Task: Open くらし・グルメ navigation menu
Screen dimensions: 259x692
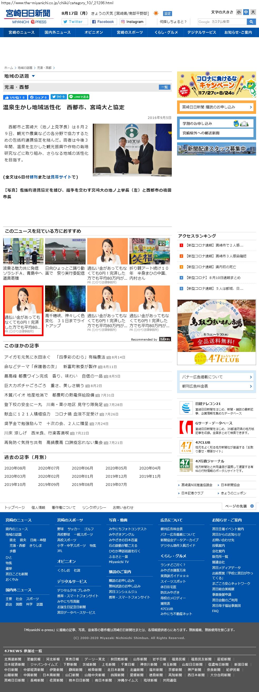Action: pos(166,32)
